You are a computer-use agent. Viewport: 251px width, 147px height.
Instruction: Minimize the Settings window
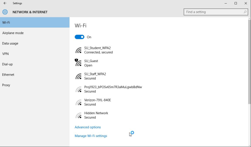tap(226, 3)
